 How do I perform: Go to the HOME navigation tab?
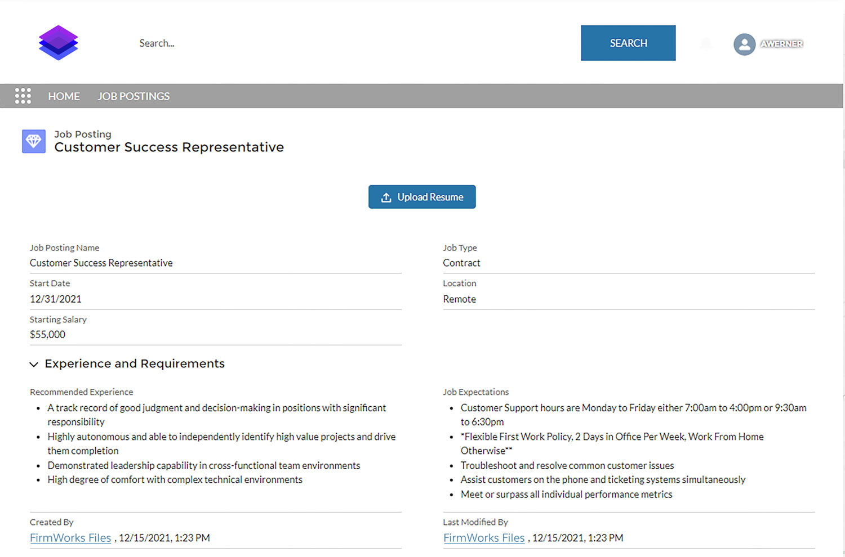click(64, 96)
